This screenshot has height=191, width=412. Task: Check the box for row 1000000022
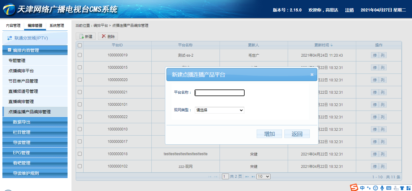[80, 117]
